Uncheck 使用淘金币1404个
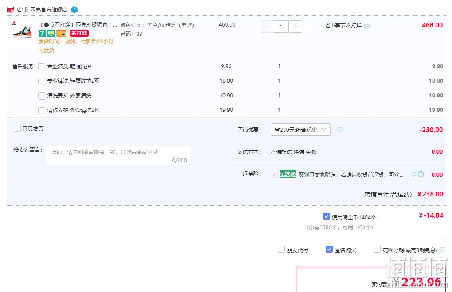The image size is (452, 292). 326,216
